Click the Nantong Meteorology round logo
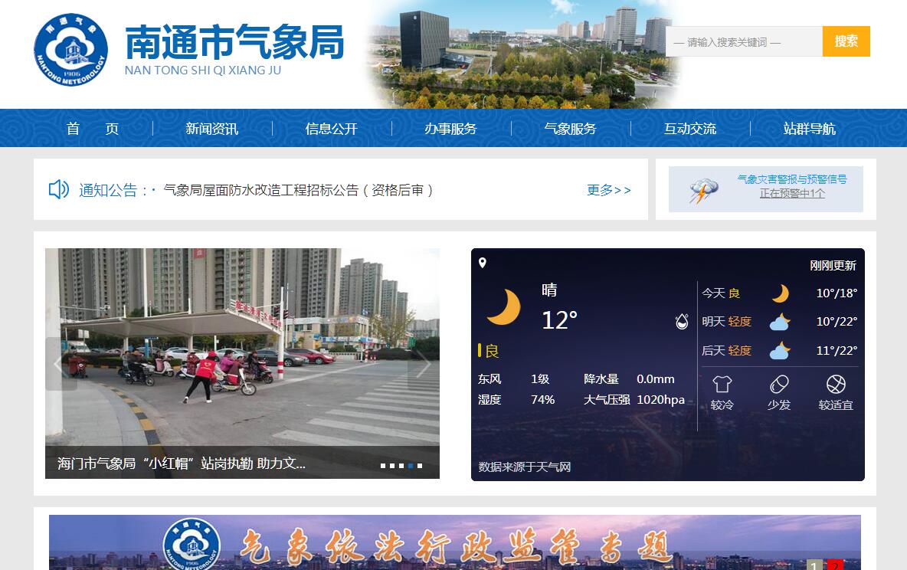Viewport: 907px width, 570px height. pyautogui.click(x=70, y=50)
